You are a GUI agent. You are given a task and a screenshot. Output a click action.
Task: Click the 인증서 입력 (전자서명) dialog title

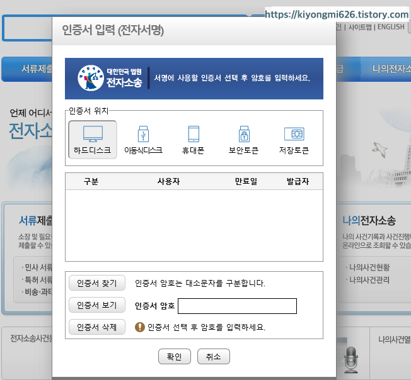point(113,30)
